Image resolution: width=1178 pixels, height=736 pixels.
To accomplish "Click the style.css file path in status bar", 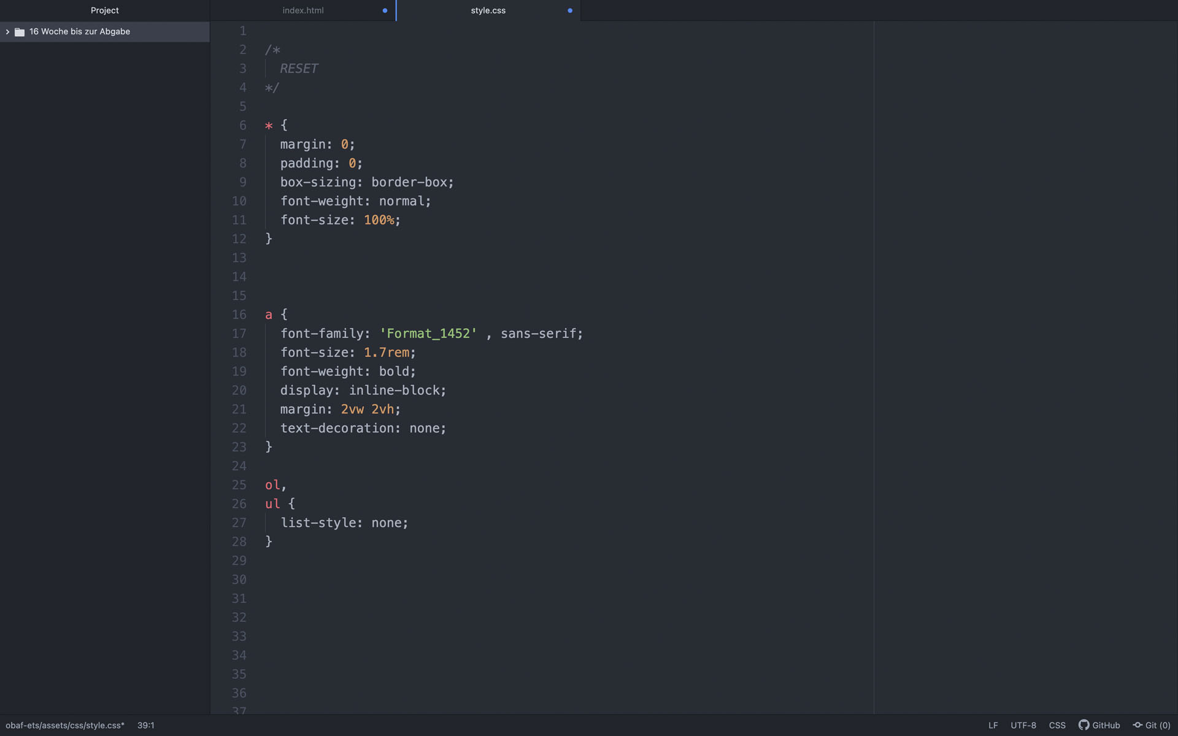I will [x=65, y=725].
